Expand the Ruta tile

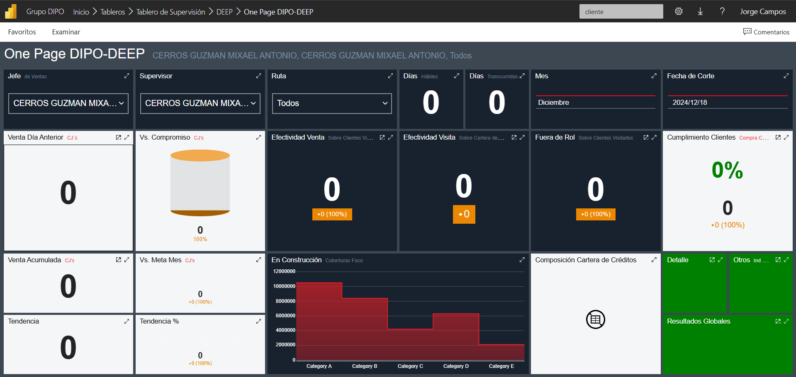pos(390,76)
